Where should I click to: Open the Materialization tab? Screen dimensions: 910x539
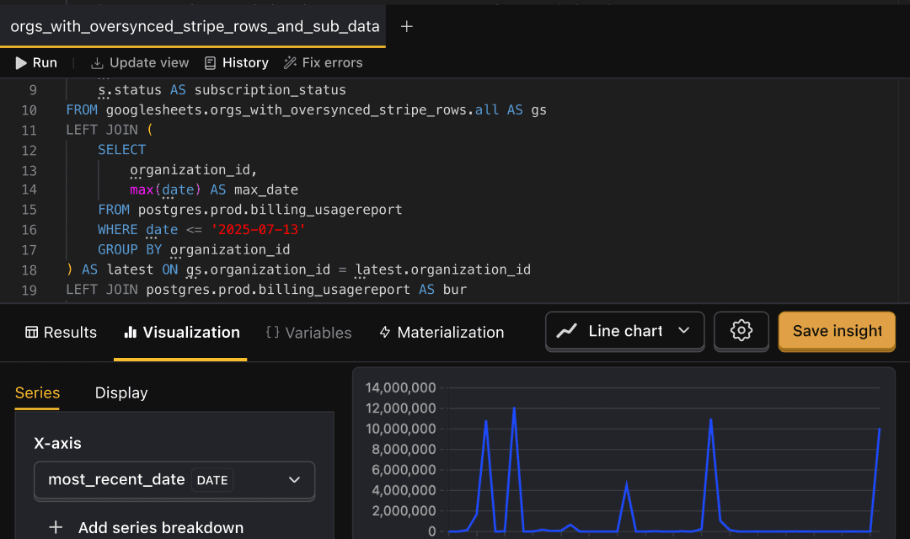(x=441, y=332)
